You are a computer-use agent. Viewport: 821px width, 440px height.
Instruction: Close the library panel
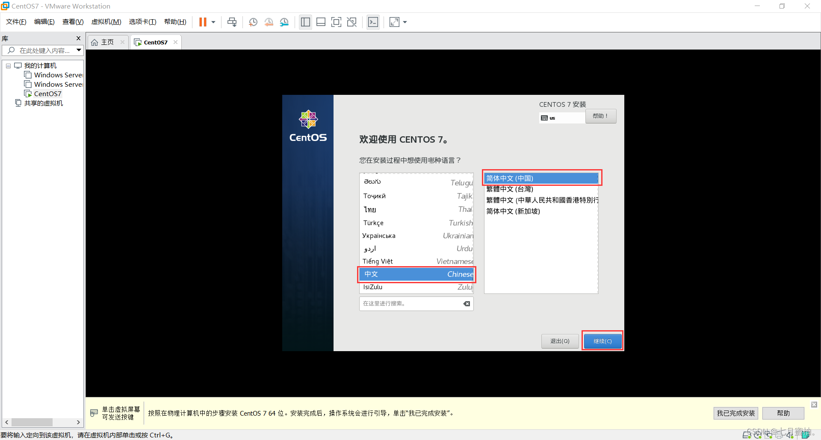coord(78,38)
